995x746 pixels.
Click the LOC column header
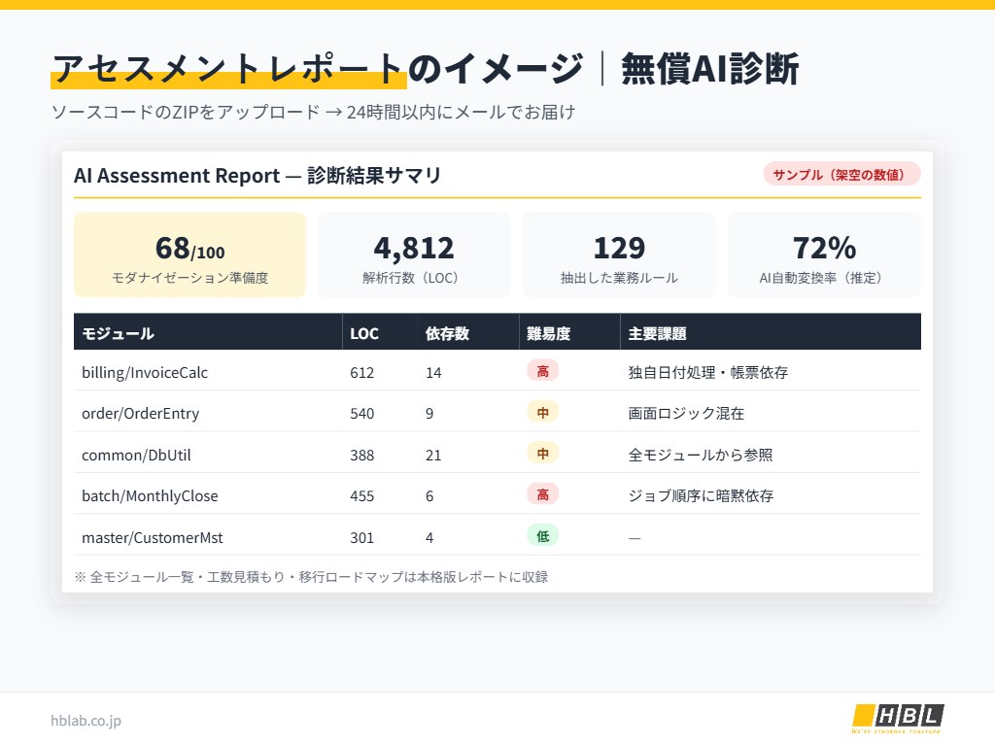pos(380,333)
